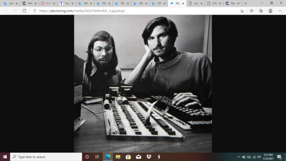
Task: Close the 'You' tab
Action: 72,4
